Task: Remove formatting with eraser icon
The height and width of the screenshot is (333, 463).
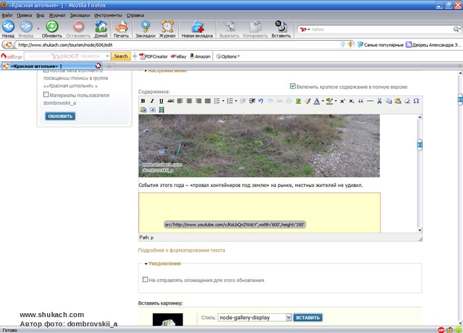Action: click(x=407, y=101)
